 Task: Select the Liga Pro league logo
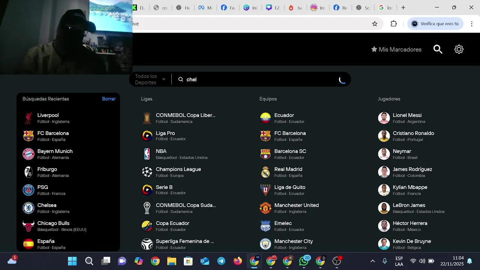pos(147,136)
